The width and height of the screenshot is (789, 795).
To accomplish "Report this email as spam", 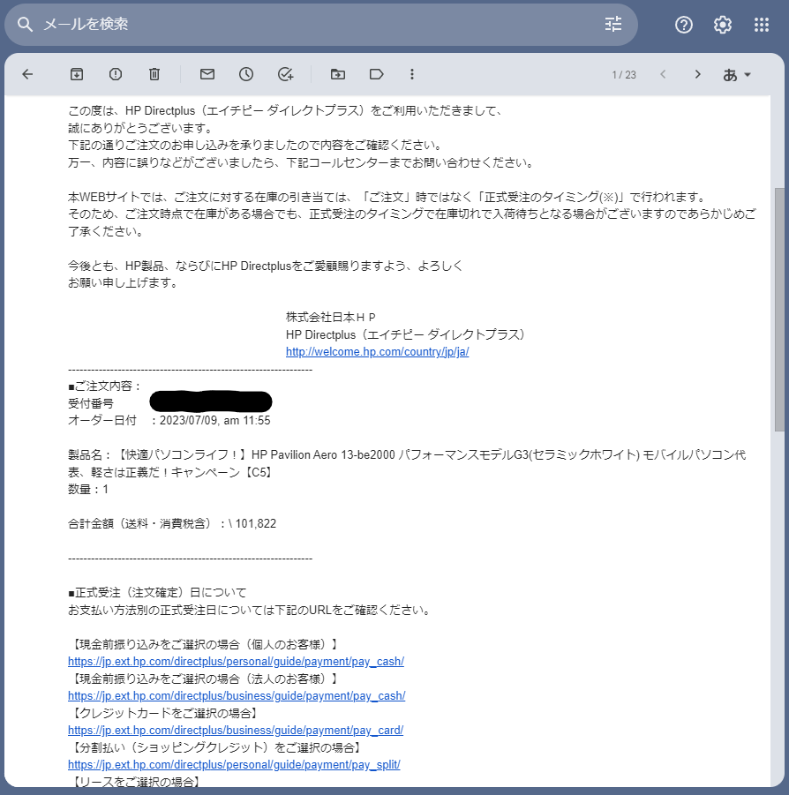I will [116, 74].
